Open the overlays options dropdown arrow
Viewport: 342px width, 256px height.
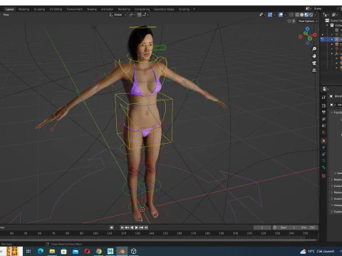(285, 15)
